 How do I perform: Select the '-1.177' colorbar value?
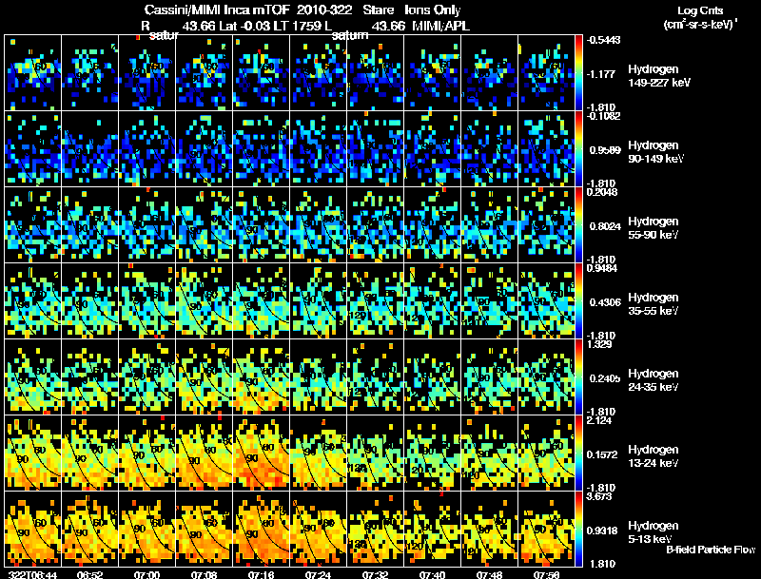click(601, 74)
